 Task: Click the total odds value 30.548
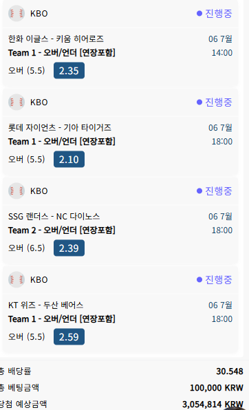(x=230, y=371)
